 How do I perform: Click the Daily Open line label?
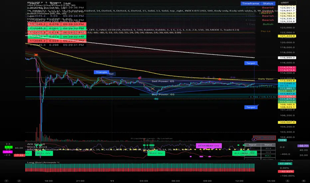[265, 79]
